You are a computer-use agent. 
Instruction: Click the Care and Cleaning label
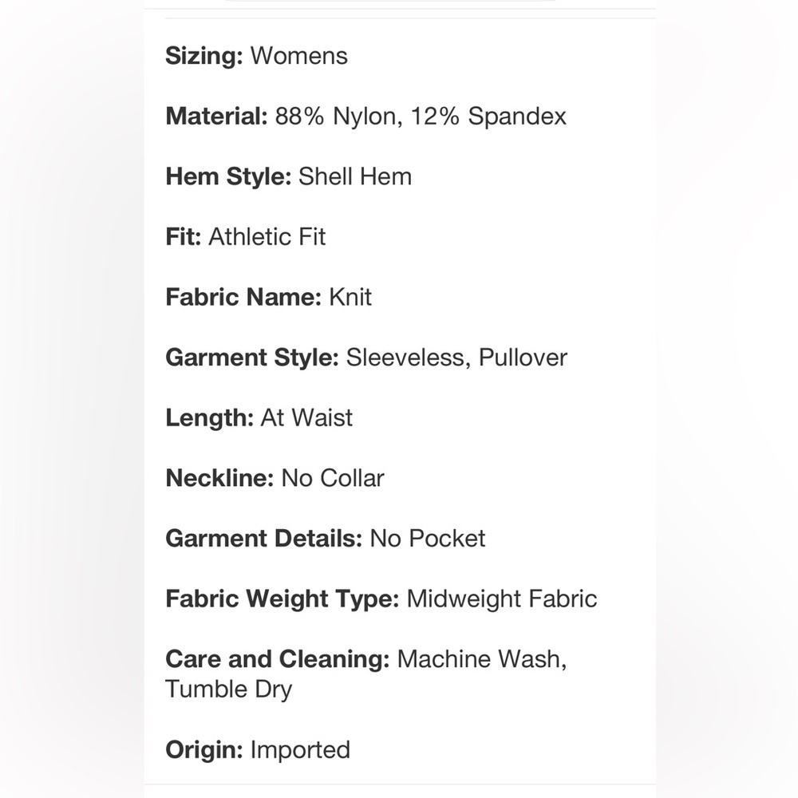click(x=278, y=659)
